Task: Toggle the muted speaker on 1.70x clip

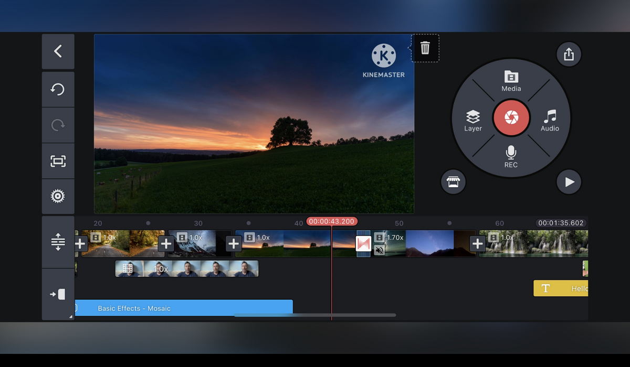Action: coord(379,251)
